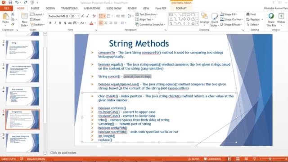
Task: Open the font name Trebuchet MS dropdown
Action: click(x=69, y=16)
